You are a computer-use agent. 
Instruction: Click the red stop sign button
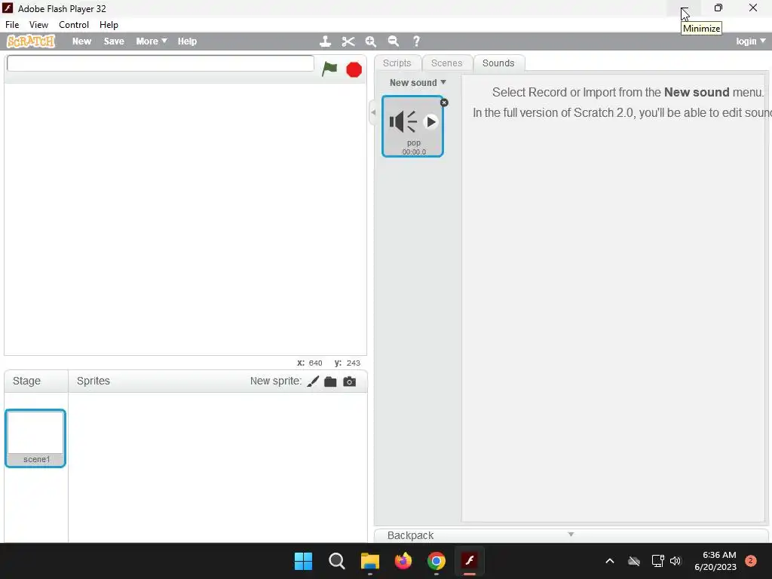coord(354,69)
